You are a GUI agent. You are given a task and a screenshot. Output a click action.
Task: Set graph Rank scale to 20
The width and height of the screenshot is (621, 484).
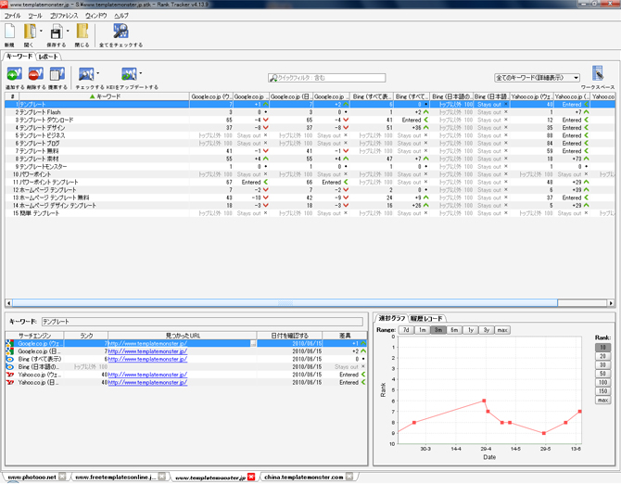[602, 356]
